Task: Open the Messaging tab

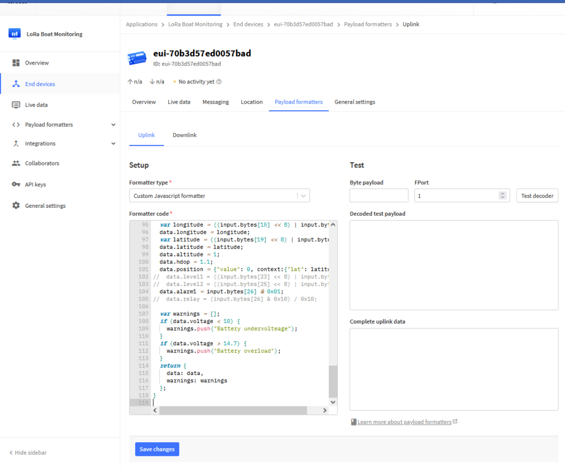Action: click(215, 102)
